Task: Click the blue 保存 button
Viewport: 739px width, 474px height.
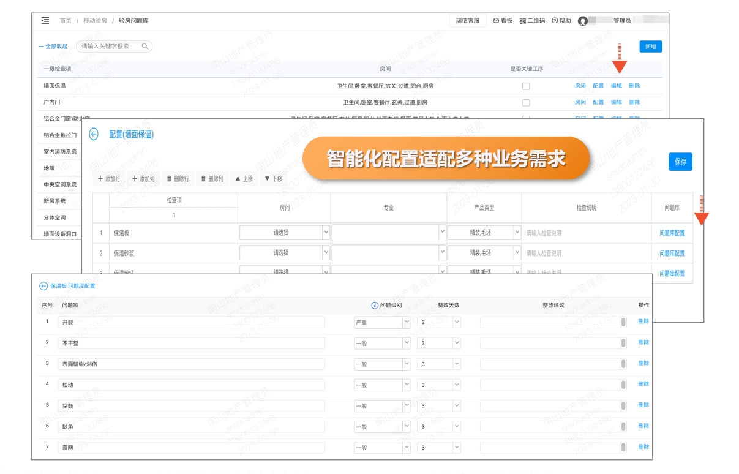Action: point(680,162)
